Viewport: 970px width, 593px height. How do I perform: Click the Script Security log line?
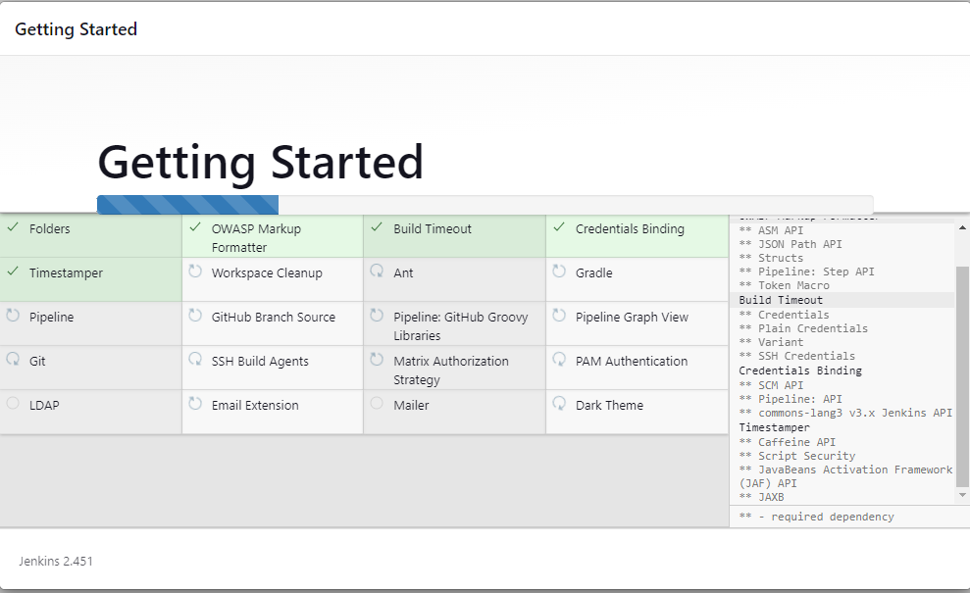pyautogui.click(x=796, y=456)
